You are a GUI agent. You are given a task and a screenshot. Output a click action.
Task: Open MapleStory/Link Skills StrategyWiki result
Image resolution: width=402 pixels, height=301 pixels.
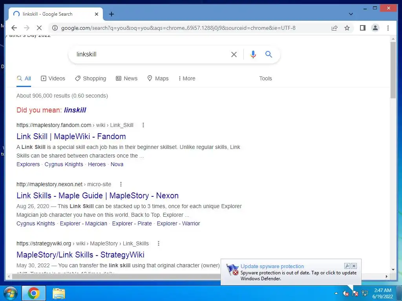pos(80,255)
